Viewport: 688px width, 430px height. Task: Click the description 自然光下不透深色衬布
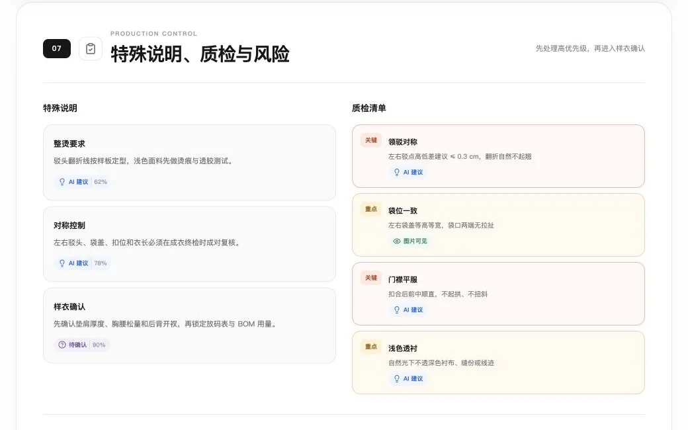coord(441,363)
